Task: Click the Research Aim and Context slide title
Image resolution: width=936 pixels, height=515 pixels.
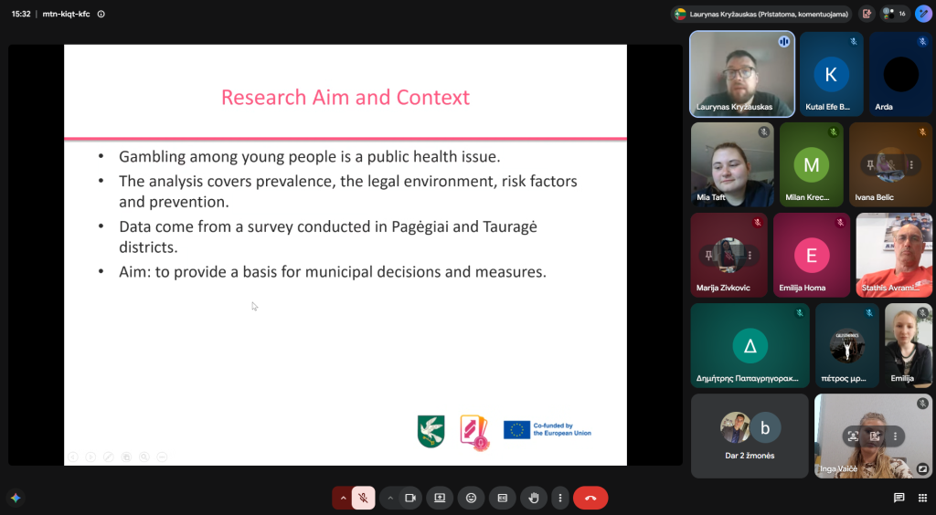Action: [346, 97]
